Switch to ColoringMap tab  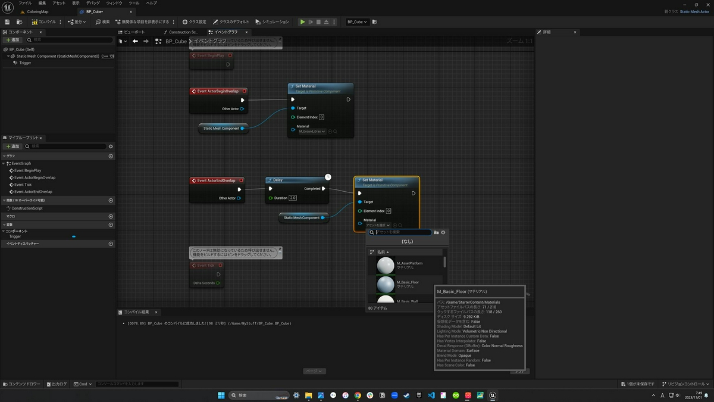[38, 11]
